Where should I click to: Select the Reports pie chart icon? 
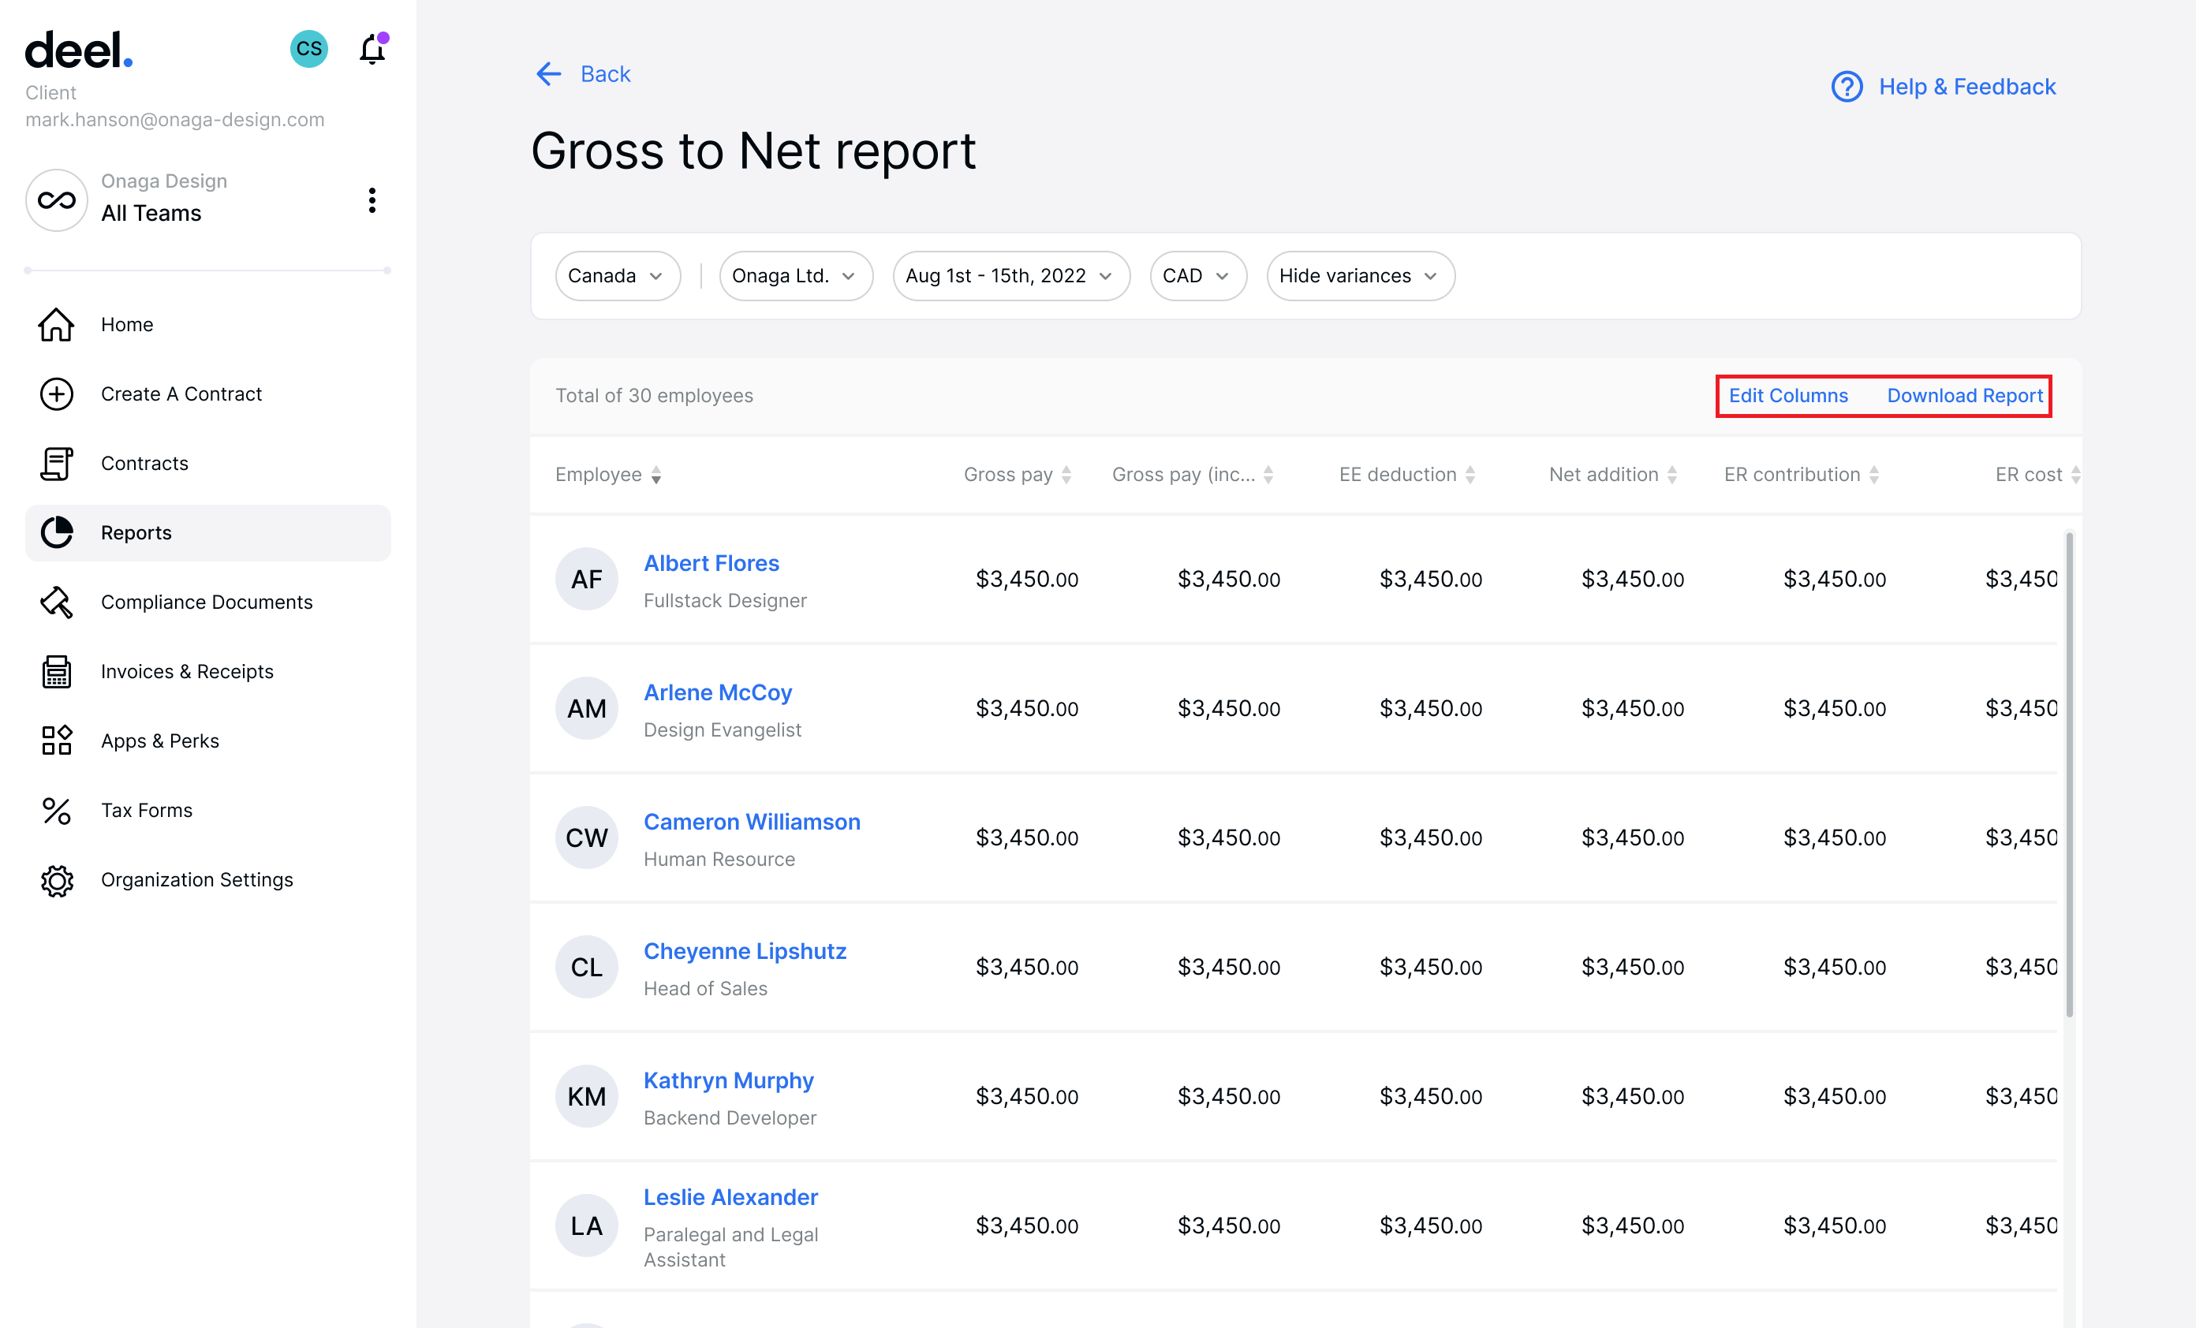tap(56, 532)
